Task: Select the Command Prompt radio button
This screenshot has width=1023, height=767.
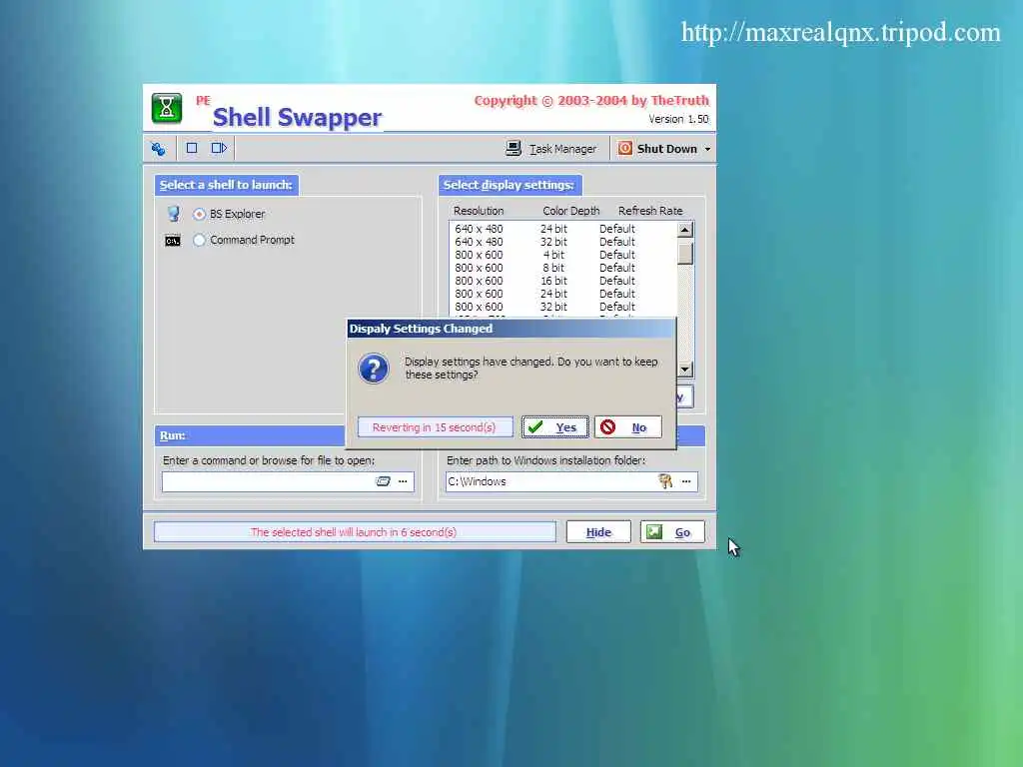Action: tap(199, 240)
